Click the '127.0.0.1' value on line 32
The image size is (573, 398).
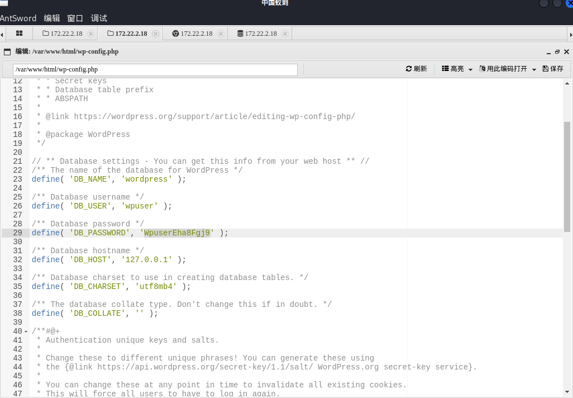pyautogui.click(x=146, y=260)
